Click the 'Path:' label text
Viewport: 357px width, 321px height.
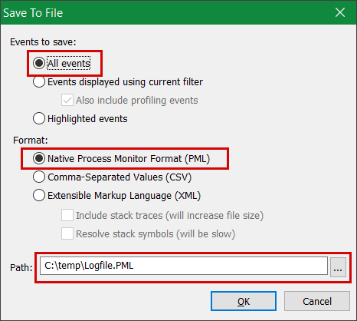tap(21, 267)
